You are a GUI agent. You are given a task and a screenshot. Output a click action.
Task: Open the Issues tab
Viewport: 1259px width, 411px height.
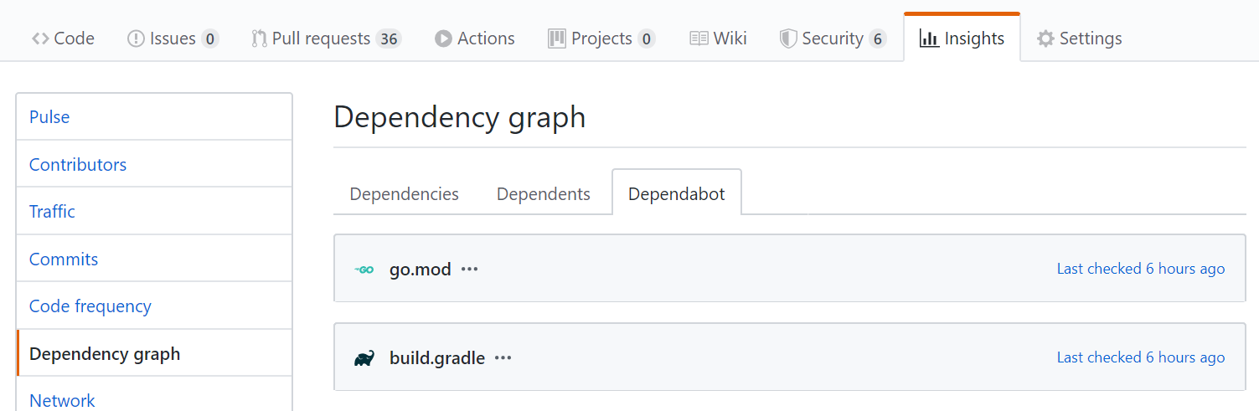(173, 39)
